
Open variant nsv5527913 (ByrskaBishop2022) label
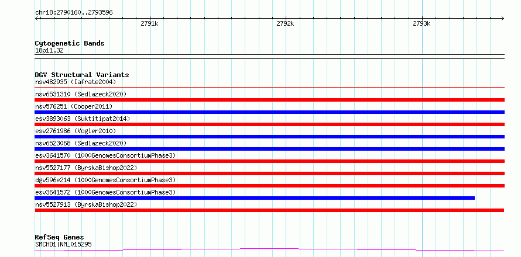pos(86,204)
